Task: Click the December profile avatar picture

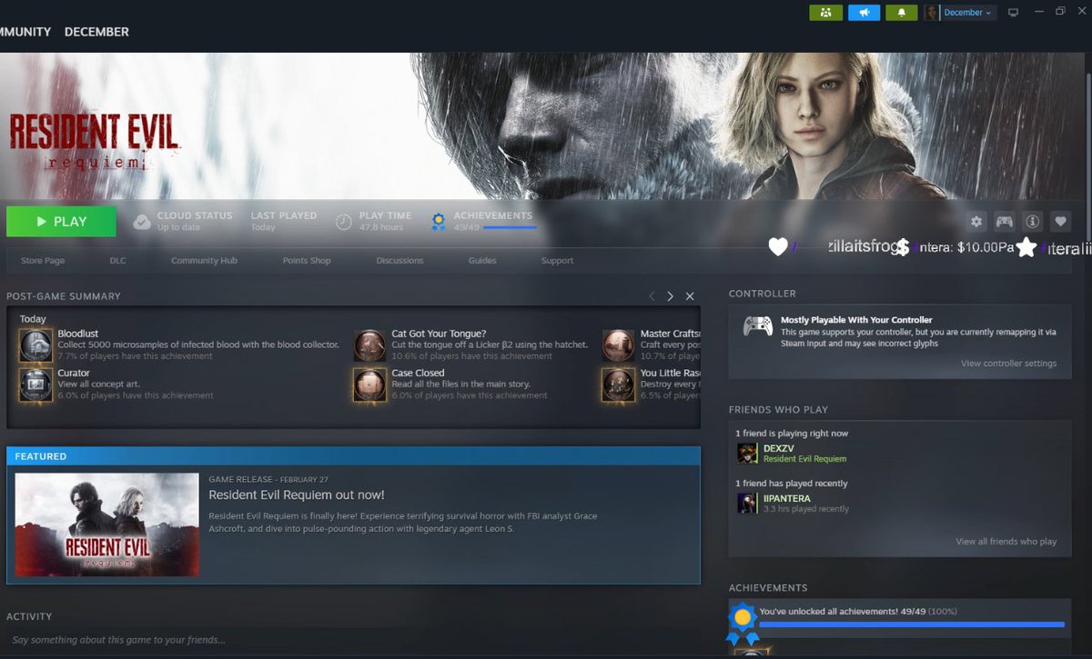Action: [932, 13]
